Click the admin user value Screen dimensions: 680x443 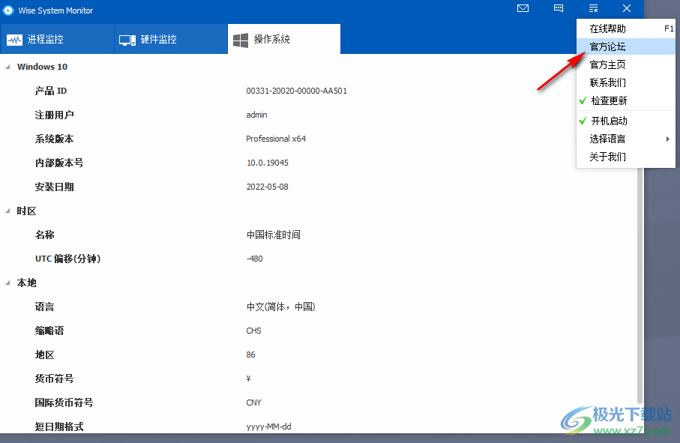point(256,115)
